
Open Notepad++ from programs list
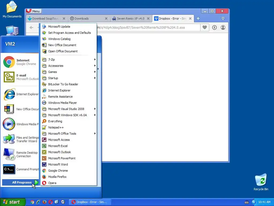point(69,127)
